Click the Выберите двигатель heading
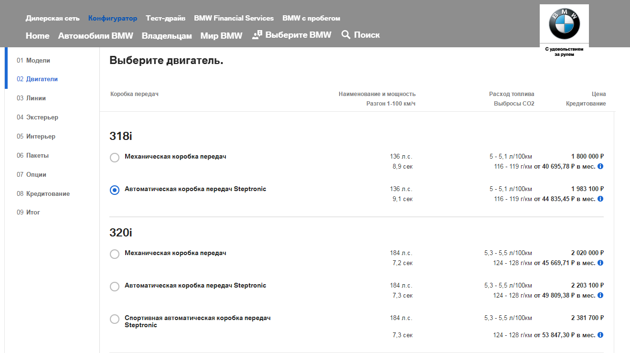 click(x=166, y=61)
